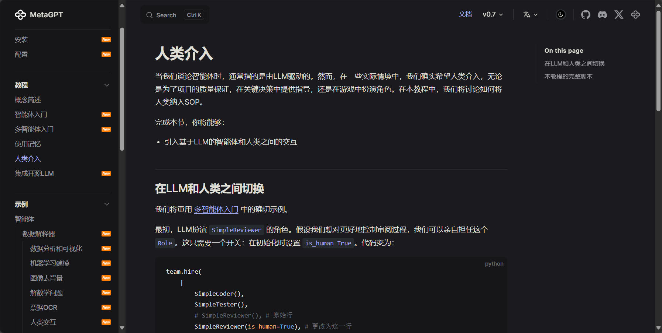Collapse the 教程 section chevron
662x333 pixels.
(x=107, y=85)
